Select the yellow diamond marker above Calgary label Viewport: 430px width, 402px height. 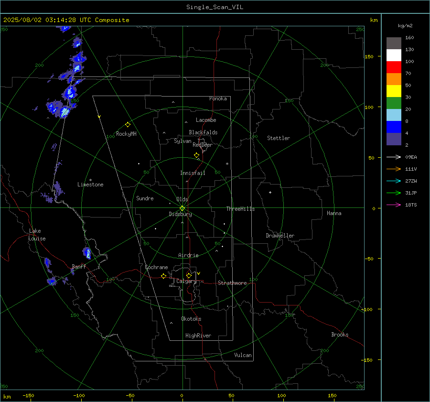pyautogui.click(x=189, y=275)
